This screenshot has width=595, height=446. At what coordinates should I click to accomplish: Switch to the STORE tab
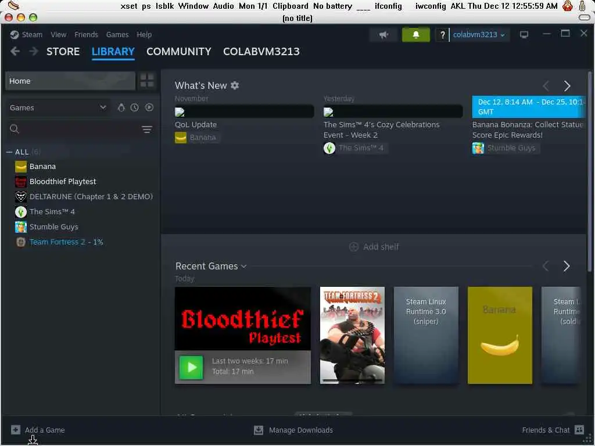pyautogui.click(x=63, y=52)
